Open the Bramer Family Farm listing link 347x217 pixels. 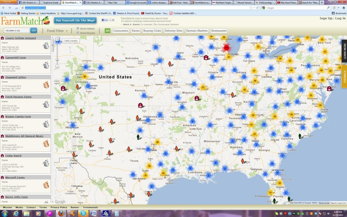18,117
